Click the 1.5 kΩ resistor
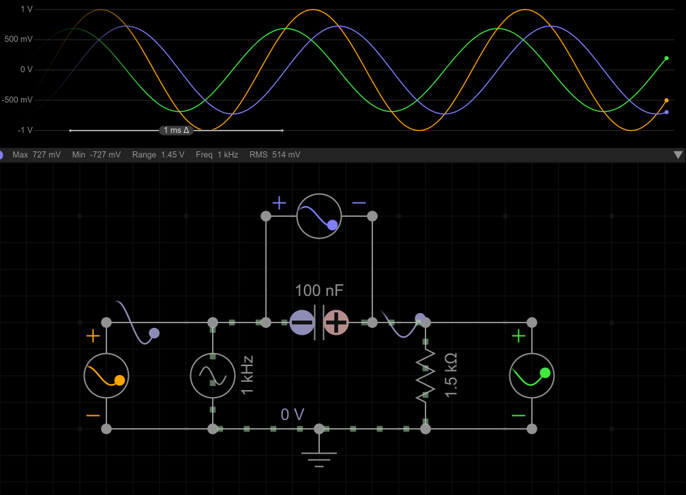The width and height of the screenshot is (686, 495). click(x=426, y=375)
